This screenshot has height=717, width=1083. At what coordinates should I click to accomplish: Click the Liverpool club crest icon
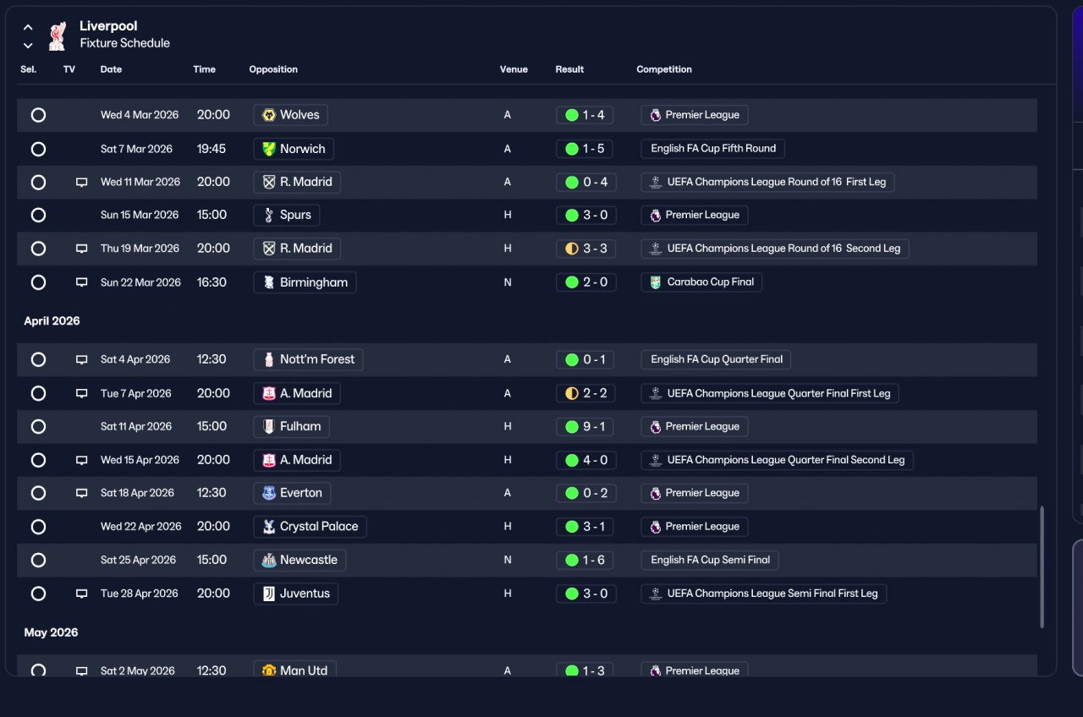(58, 36)
